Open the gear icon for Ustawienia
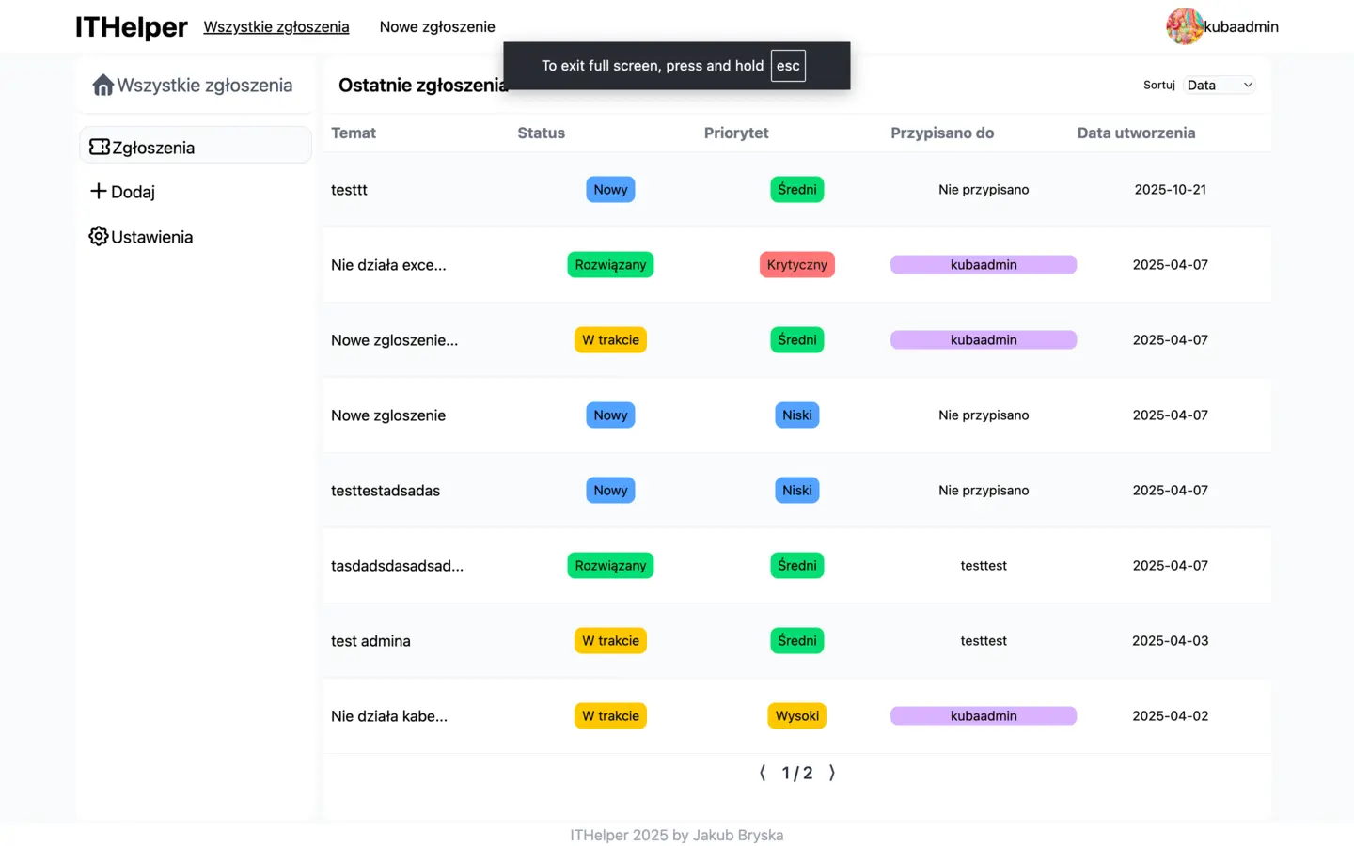Image resolution: width=1354 pixels, height=846 pixels. 99,237
